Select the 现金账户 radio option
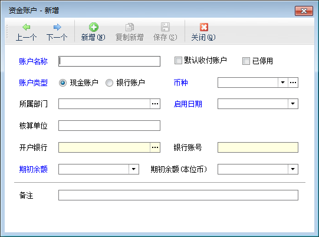319x237 pixels. 63,83
